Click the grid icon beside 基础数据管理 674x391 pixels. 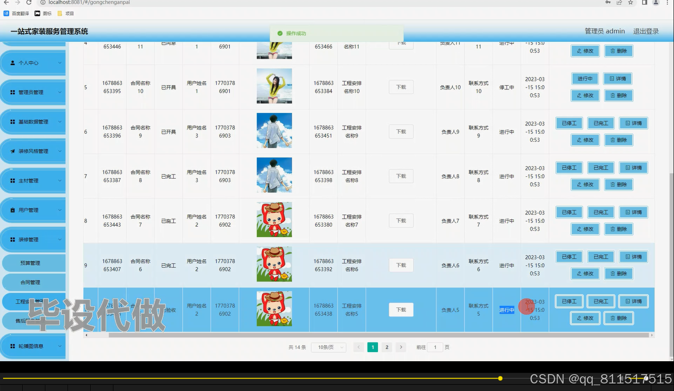pyautogui.click(x=13, y=122)
